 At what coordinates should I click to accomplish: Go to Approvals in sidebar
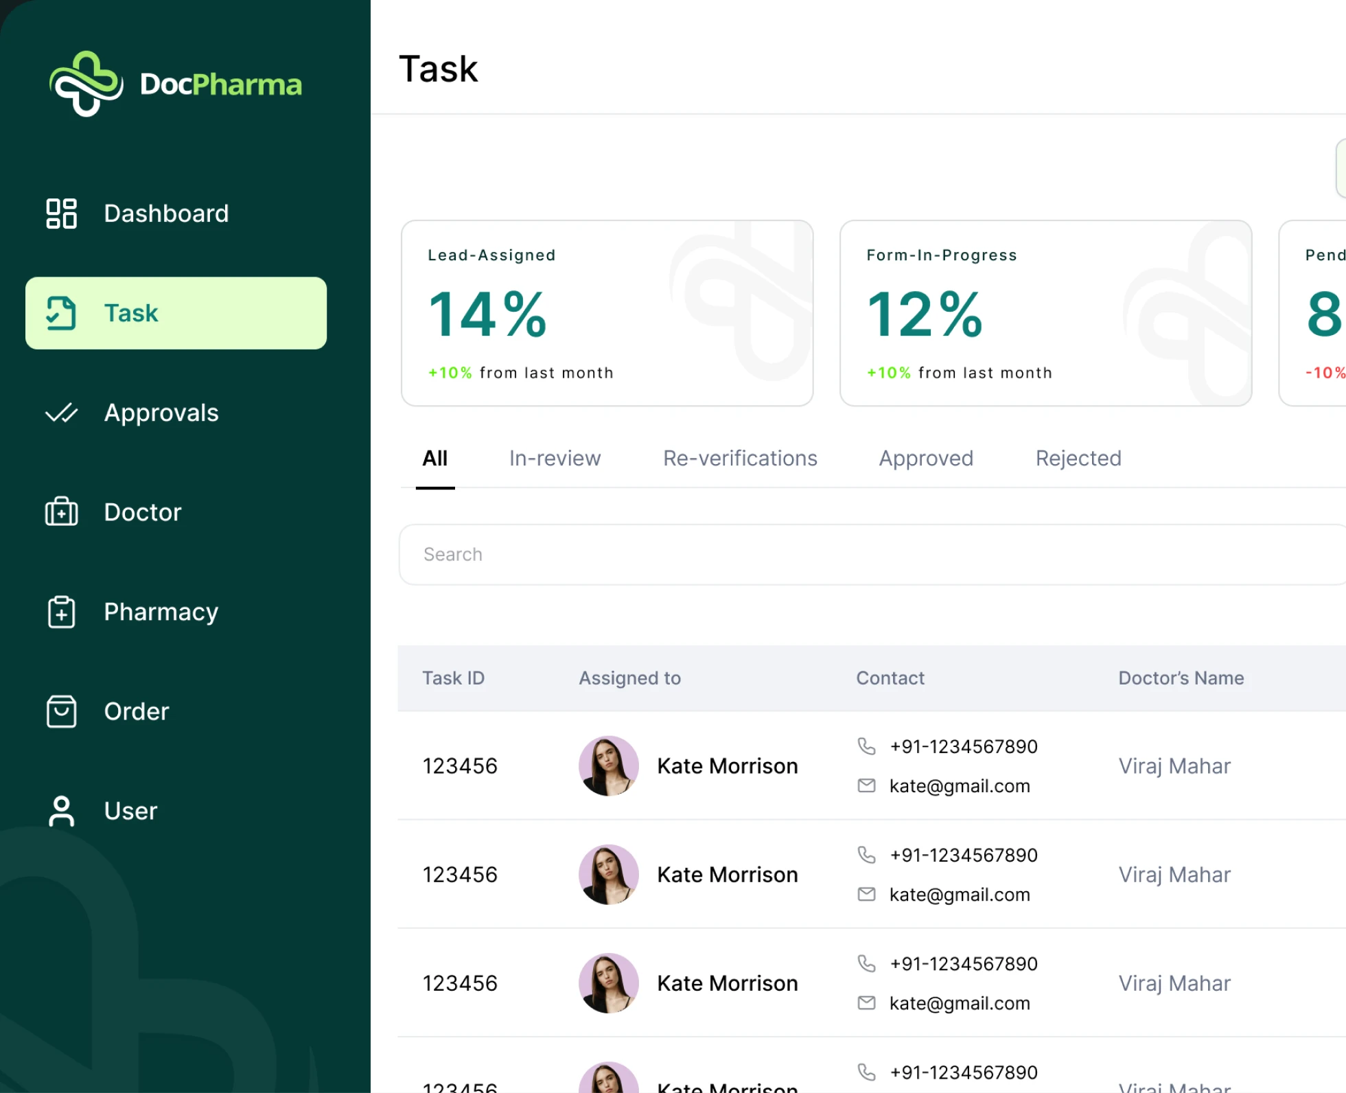pyautogui.click(x=161, y=413)
